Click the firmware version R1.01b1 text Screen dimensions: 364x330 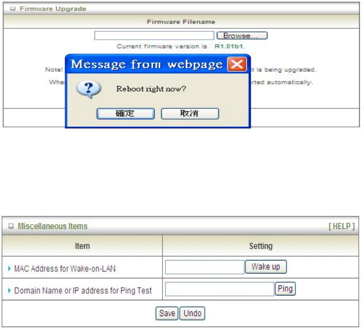[x=228, y=46]
